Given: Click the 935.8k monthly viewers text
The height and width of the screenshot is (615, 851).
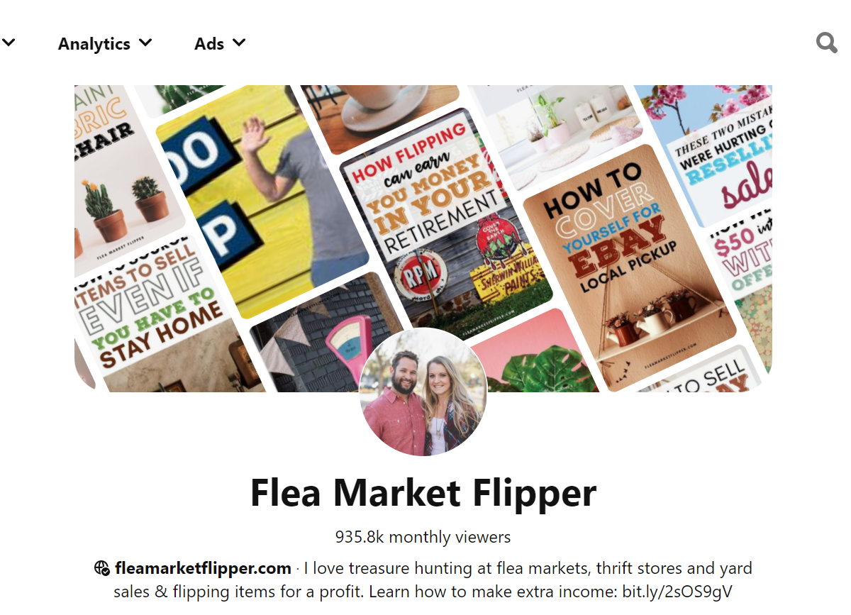Looking at the screenshot, I should (x=423, y=537).
